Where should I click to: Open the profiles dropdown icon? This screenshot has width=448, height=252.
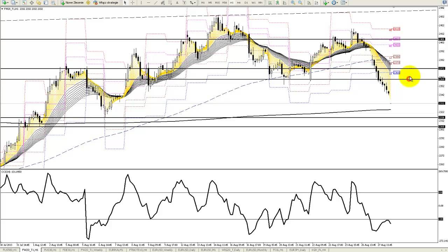click(x=14, y=2)
